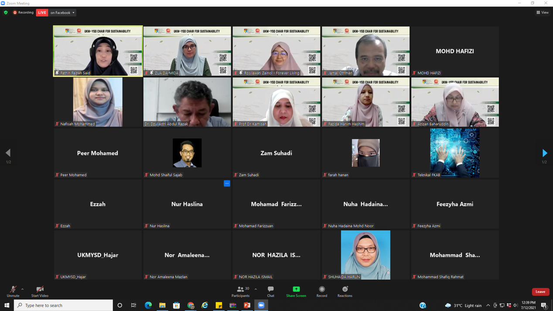The image size is (553, 311).
Task: Expand the arrow next to Participants
Action: click(x=256, y=289)
